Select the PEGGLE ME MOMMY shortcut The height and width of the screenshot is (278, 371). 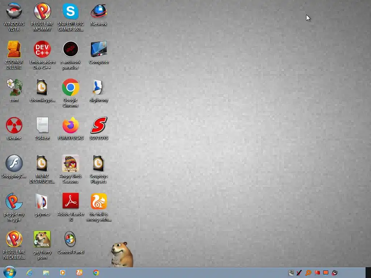pyautogui.click(x=42, y=17)
